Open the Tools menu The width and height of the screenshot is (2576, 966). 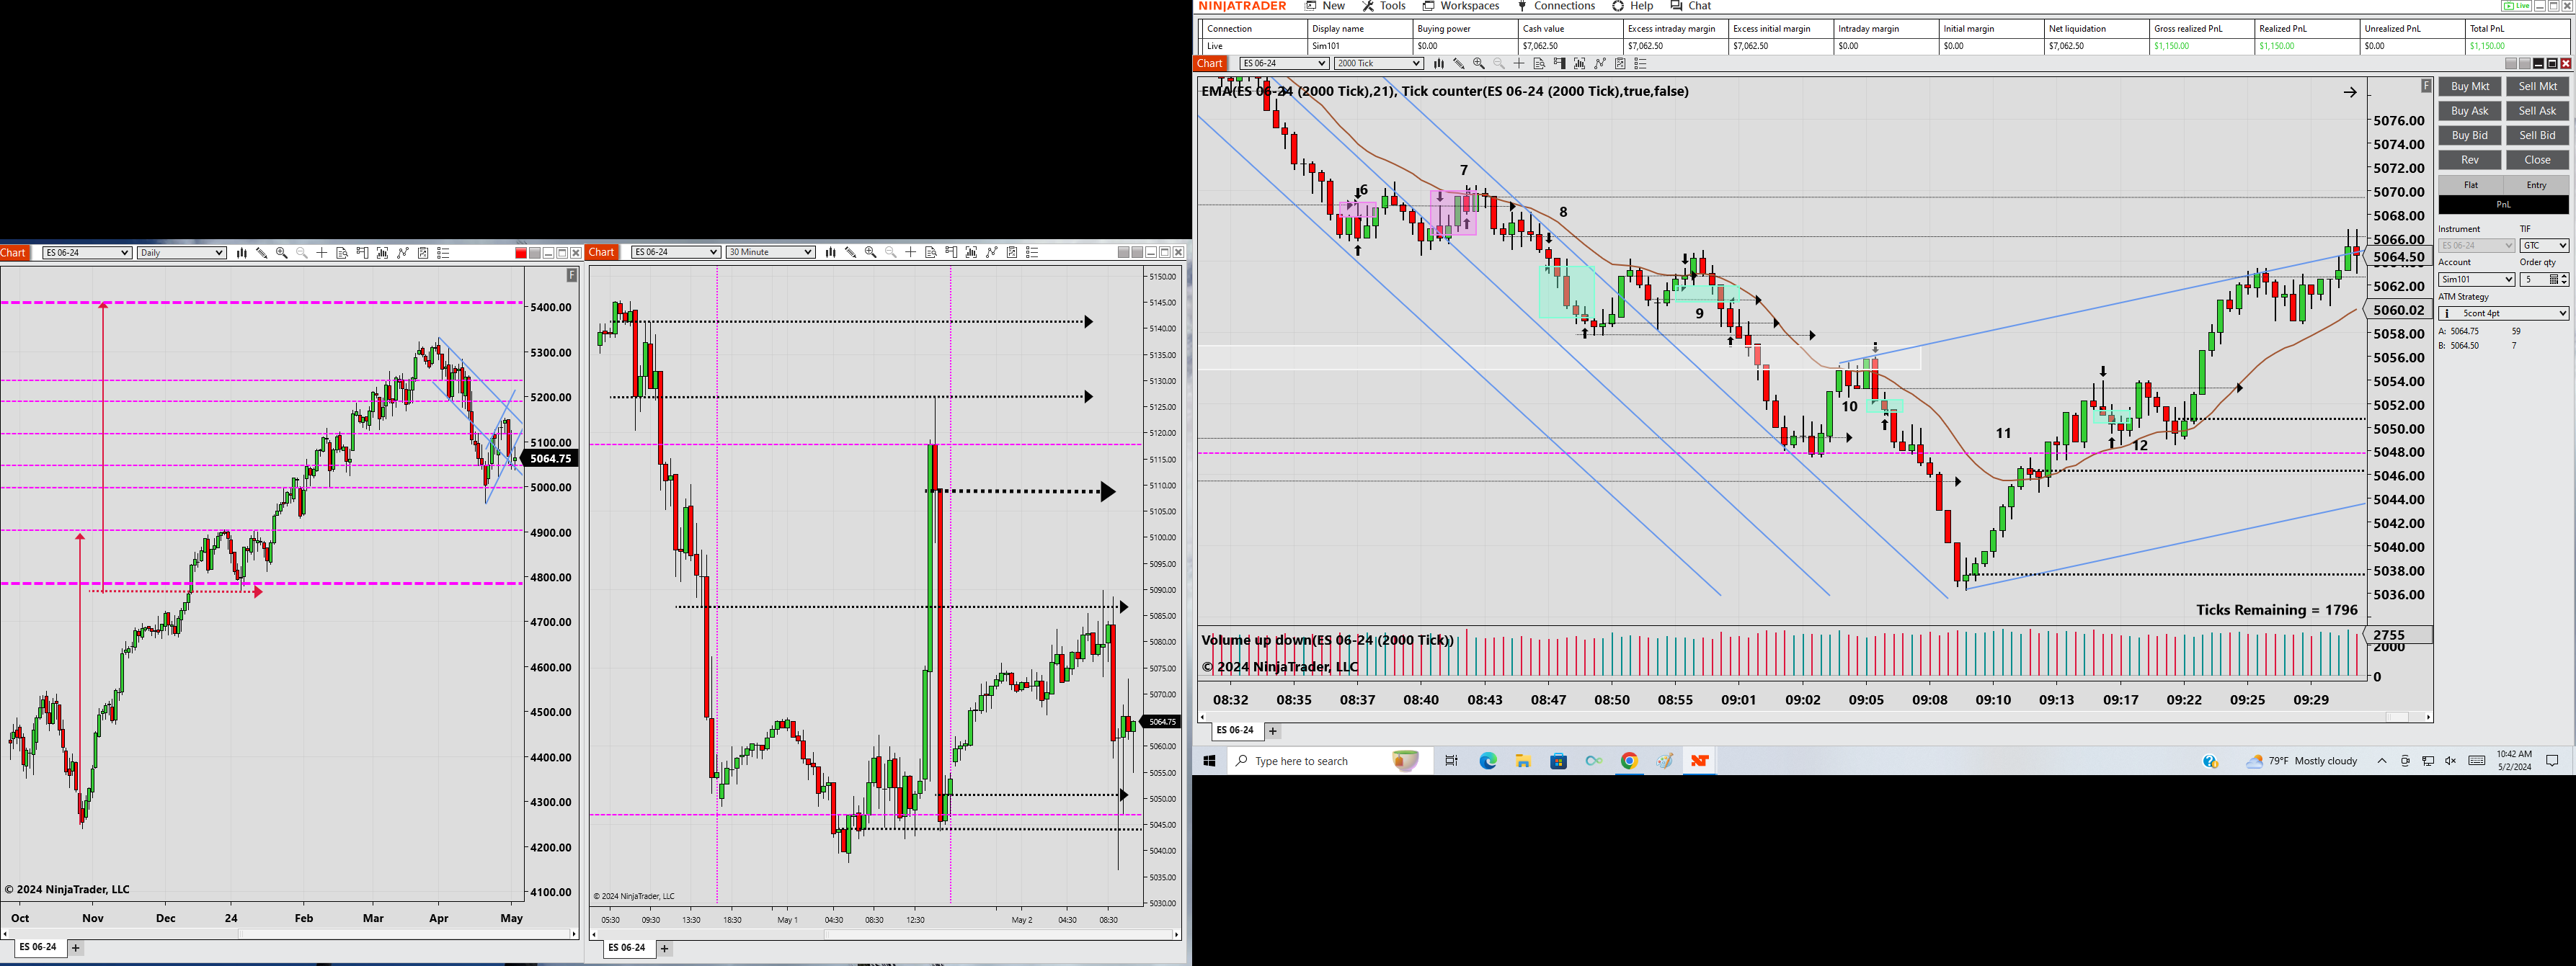click(x=1384, y=6)
